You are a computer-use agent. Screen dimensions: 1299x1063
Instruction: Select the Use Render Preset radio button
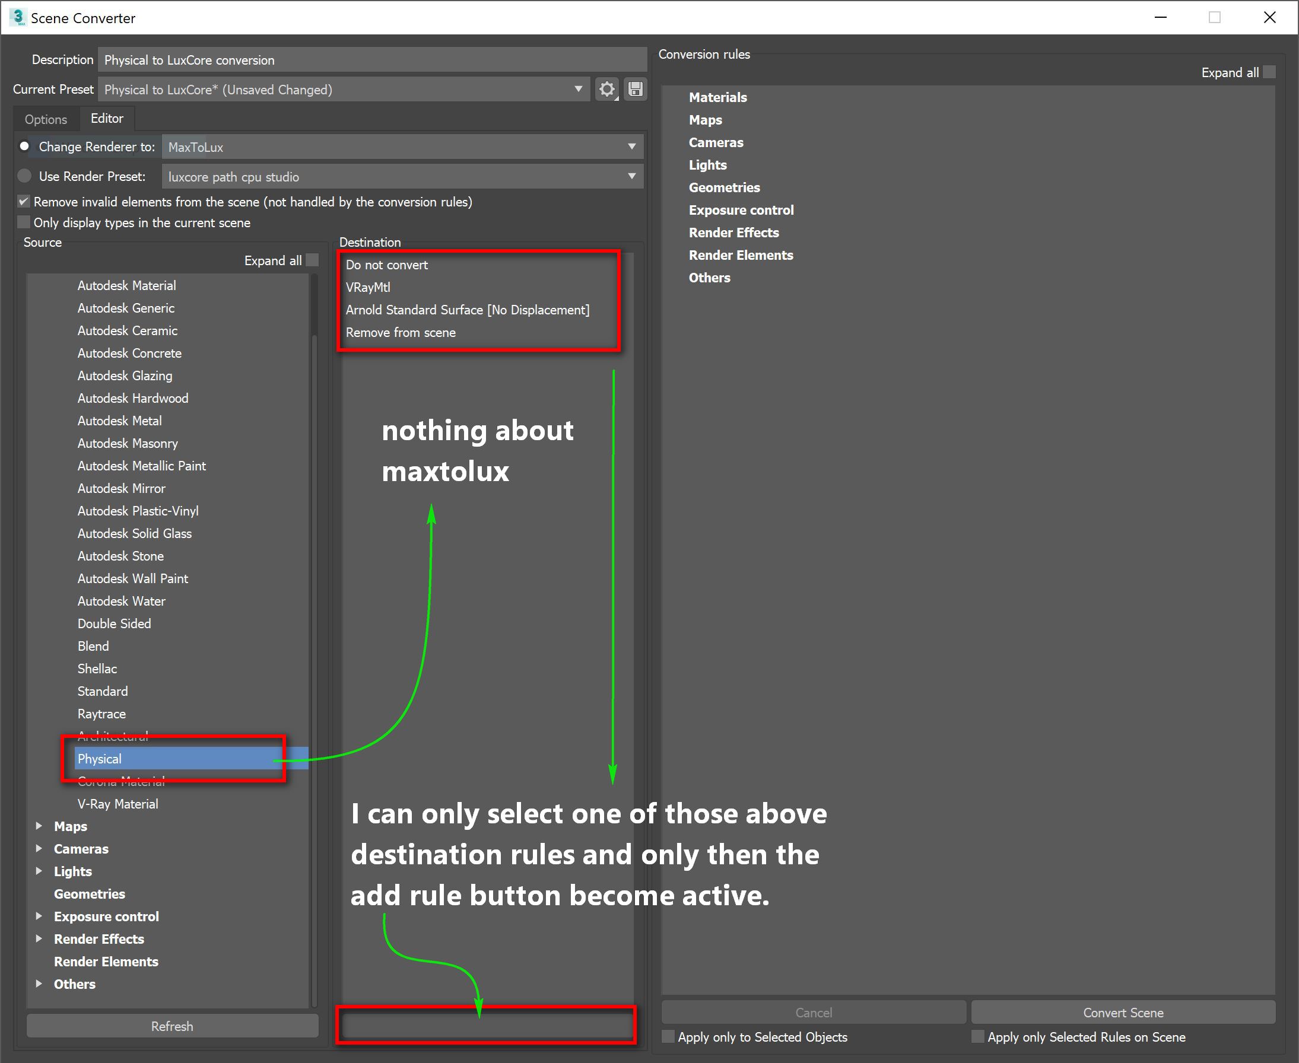[24, 176]
